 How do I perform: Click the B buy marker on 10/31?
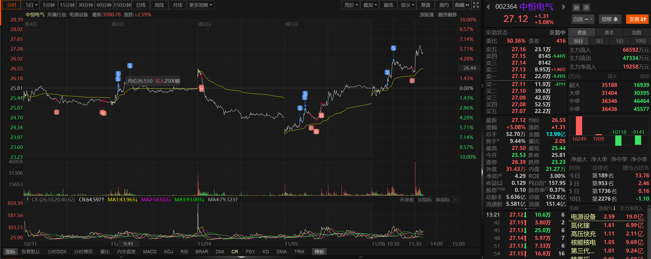(x=56, y=112)
